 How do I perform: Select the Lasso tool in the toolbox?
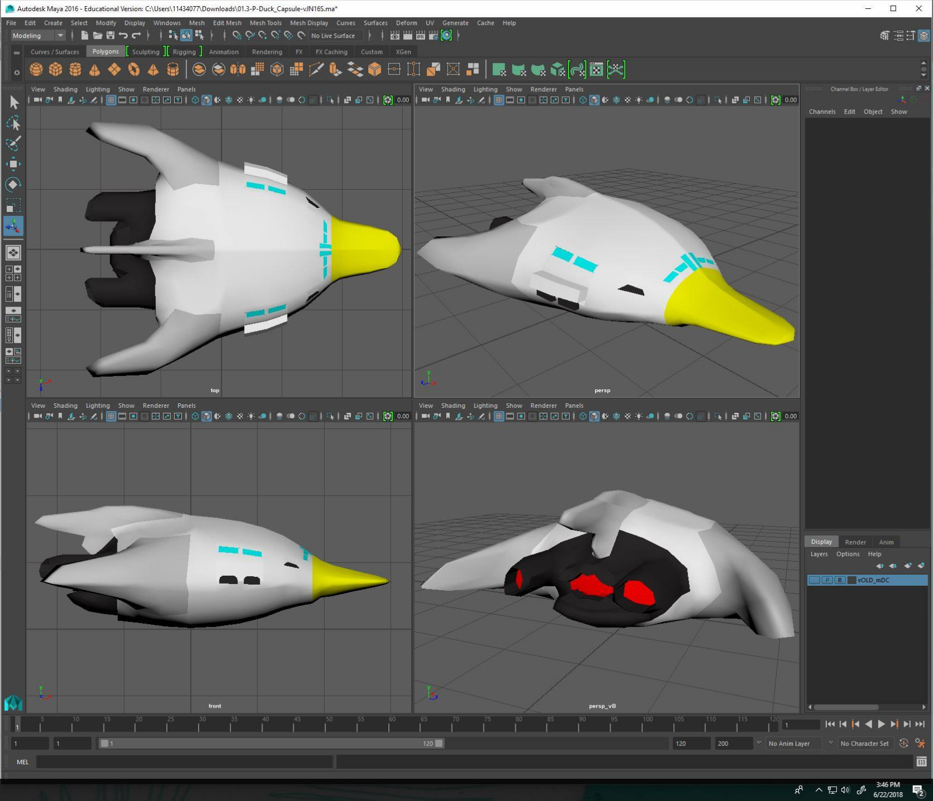(13, 123)
